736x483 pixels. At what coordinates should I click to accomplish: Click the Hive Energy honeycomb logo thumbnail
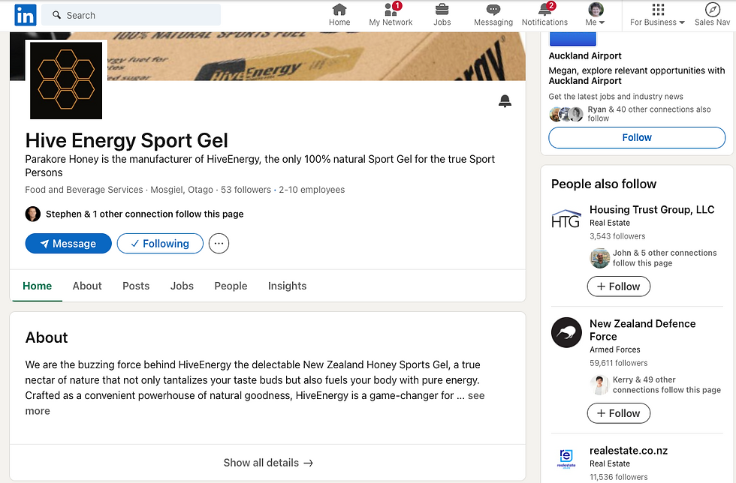tap(66, 80)
